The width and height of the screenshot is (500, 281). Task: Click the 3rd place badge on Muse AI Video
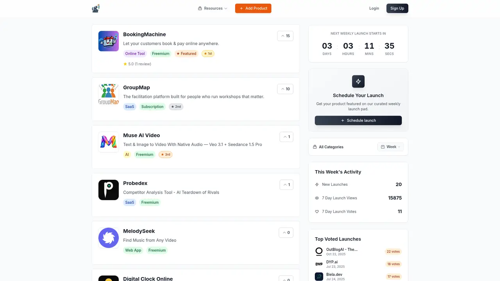pyautogui.click(x=166, y=155)
